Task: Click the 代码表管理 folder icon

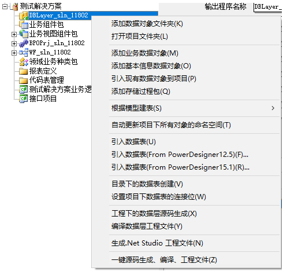Action: pyautogui.click(x=24, y=80)
